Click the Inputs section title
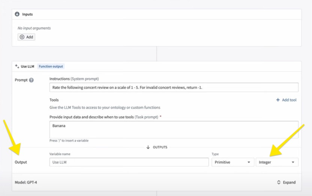This screenshot has width=312, height=196. point(27,14)
